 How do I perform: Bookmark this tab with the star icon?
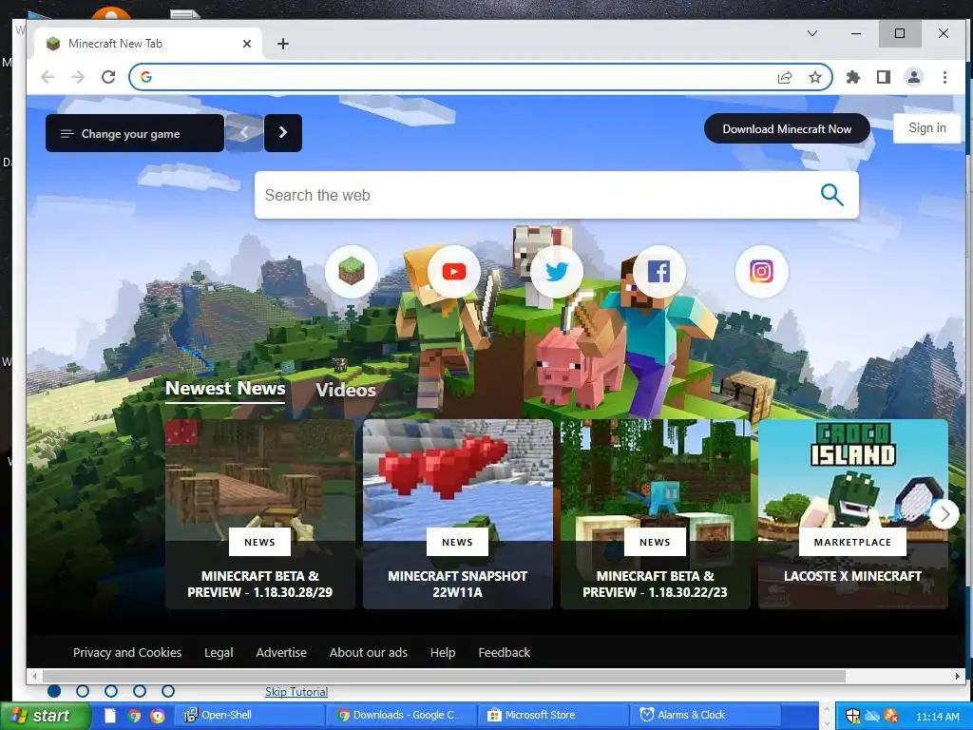click(x=814, y=77)
